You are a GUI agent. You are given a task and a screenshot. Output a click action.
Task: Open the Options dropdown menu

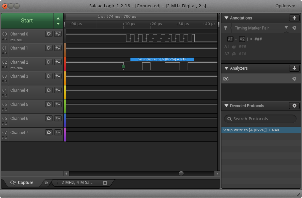click(285, 6)
